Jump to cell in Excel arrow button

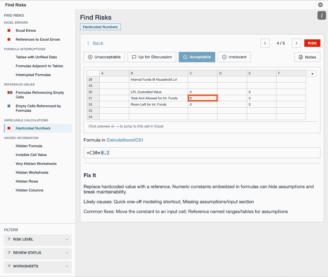click(312, 74)
